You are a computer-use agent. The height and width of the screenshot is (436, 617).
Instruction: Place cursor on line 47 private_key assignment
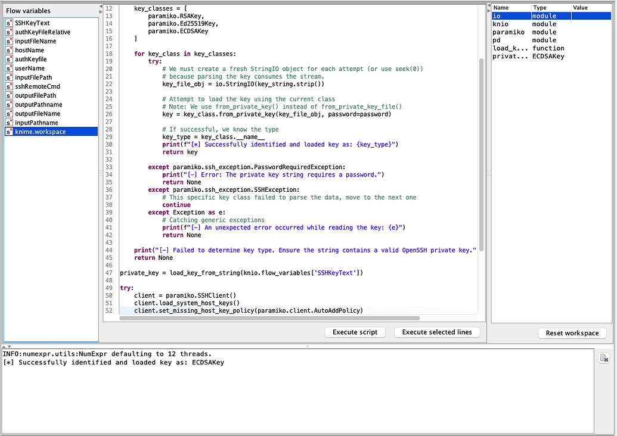click(241, 272)
